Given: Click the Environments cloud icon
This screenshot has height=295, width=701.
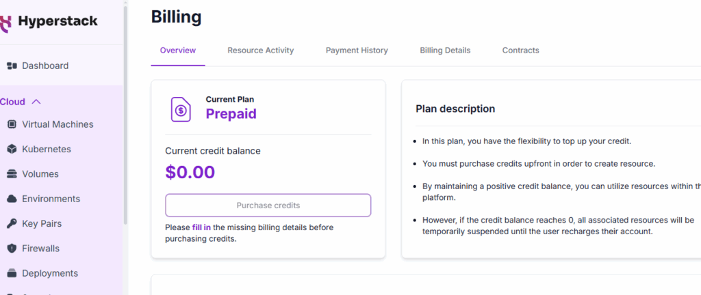Looking at the screenshot, I should click(x=12, y=199).
